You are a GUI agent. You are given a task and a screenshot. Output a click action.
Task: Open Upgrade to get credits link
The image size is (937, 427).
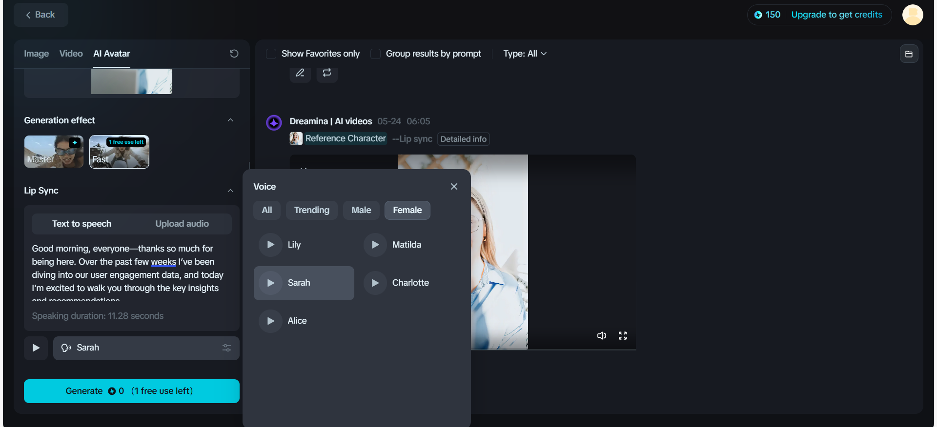(x=836, y=15)
